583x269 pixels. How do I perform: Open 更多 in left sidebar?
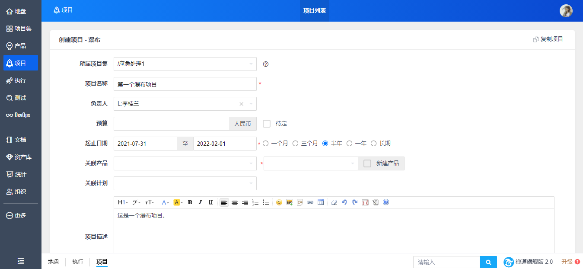coord(21,215)
